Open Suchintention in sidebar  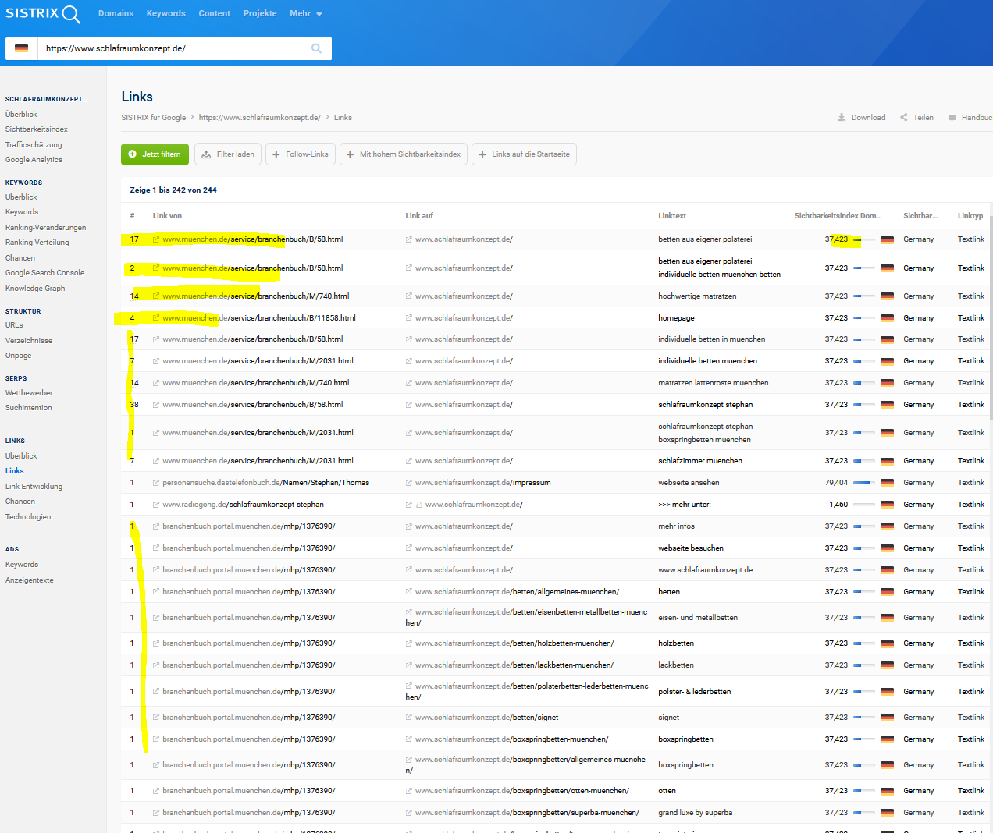pos(29,408)
